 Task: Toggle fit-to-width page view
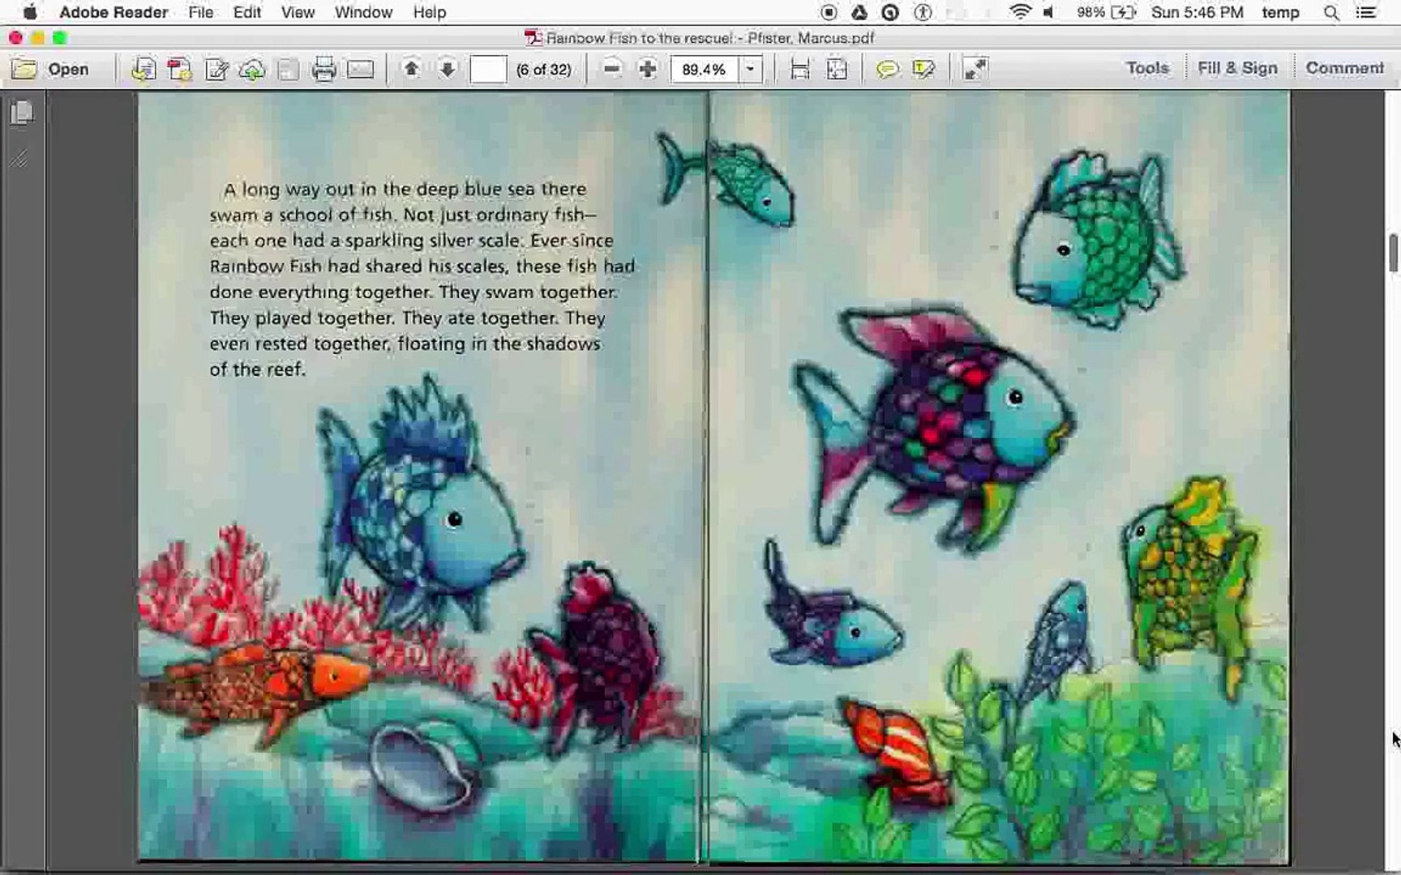tap(801, 69)
